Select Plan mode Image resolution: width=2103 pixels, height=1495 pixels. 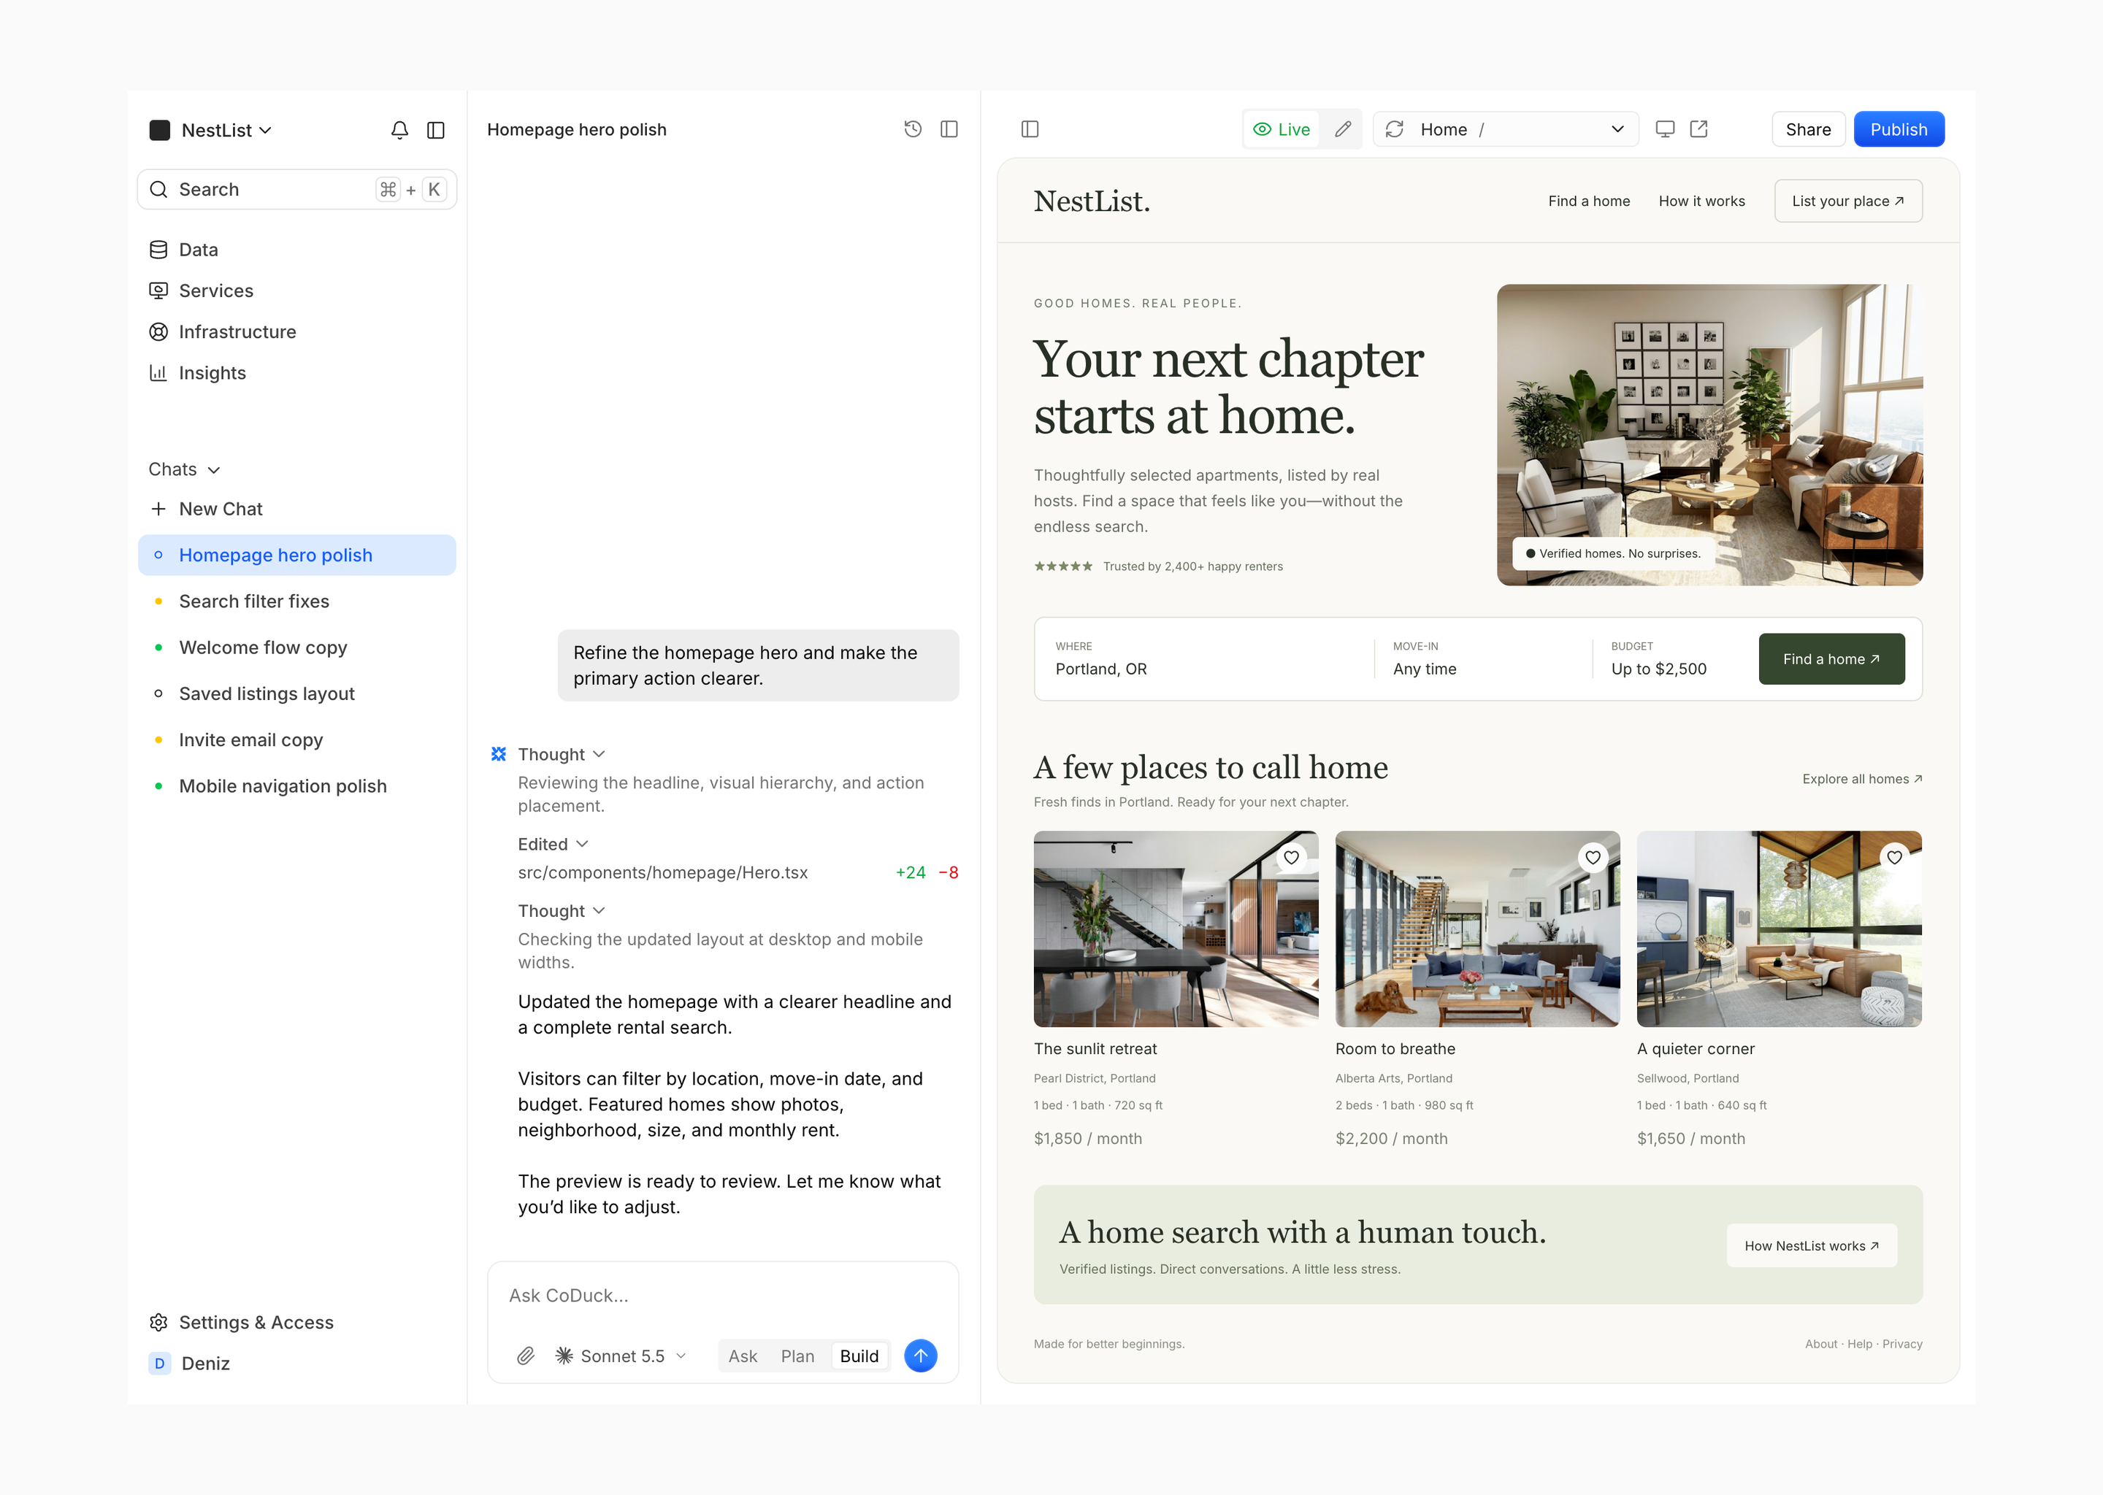[797, 1356]
